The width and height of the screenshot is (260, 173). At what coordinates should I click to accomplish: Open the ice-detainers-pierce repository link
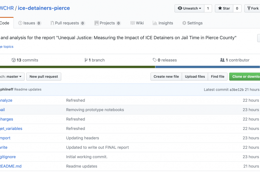pyautogui.click(x=44, y=8)
